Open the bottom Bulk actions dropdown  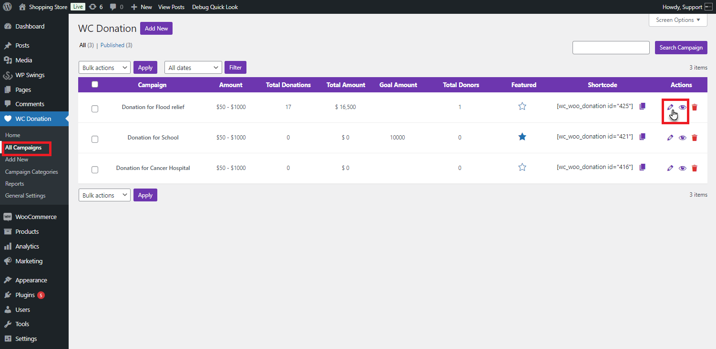(x=104, y=195)
